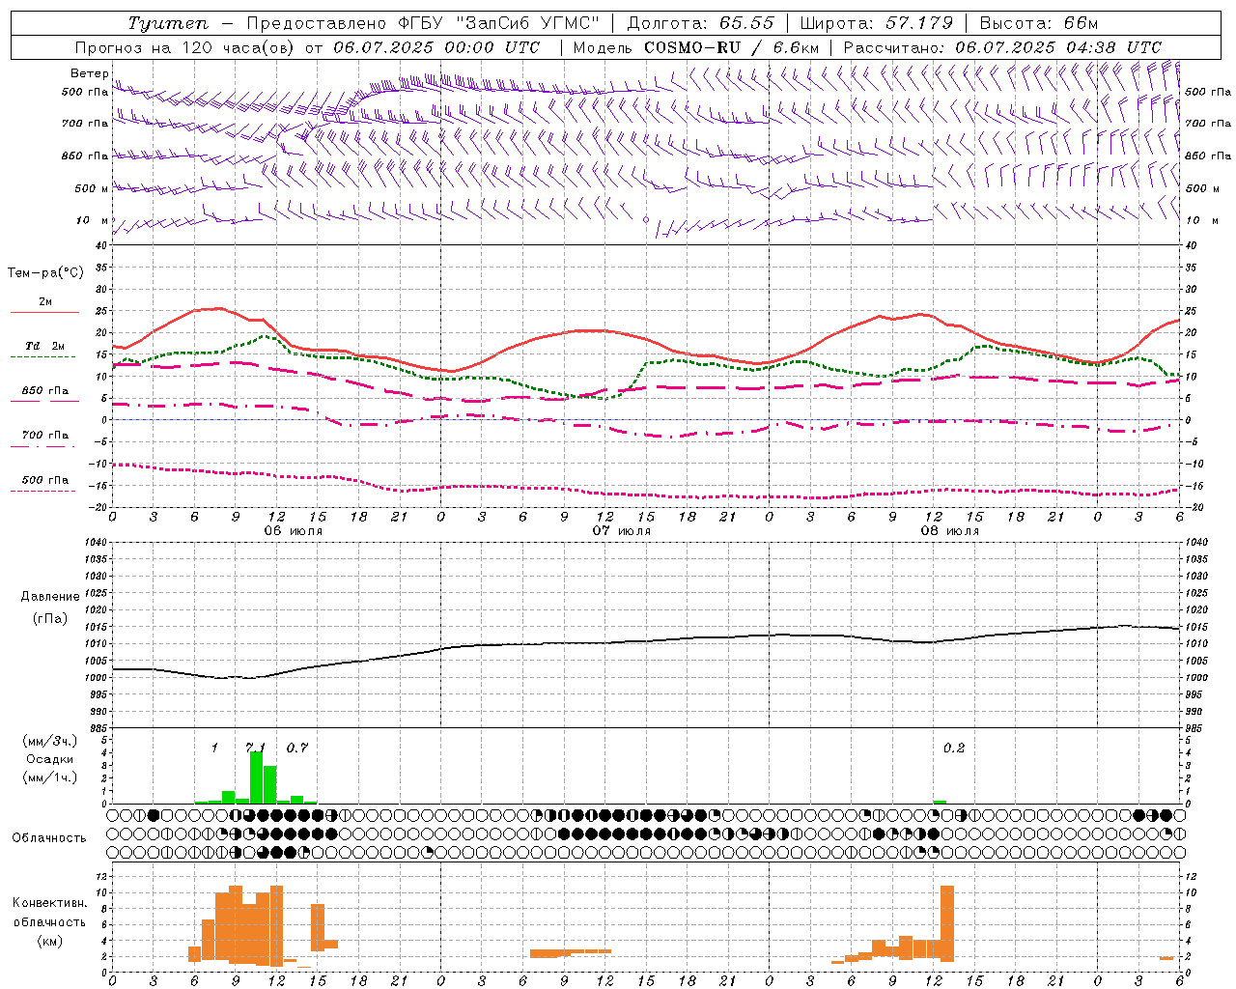This screenshot has height=989, width=1236.
Task: Click the "10 м" wind level label at left
Action: [x=93, y=220]
